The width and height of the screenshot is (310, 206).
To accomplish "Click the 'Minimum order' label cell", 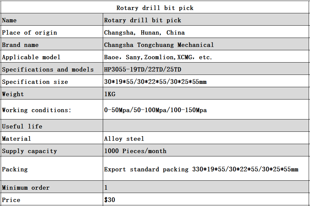I will (52, 187).
